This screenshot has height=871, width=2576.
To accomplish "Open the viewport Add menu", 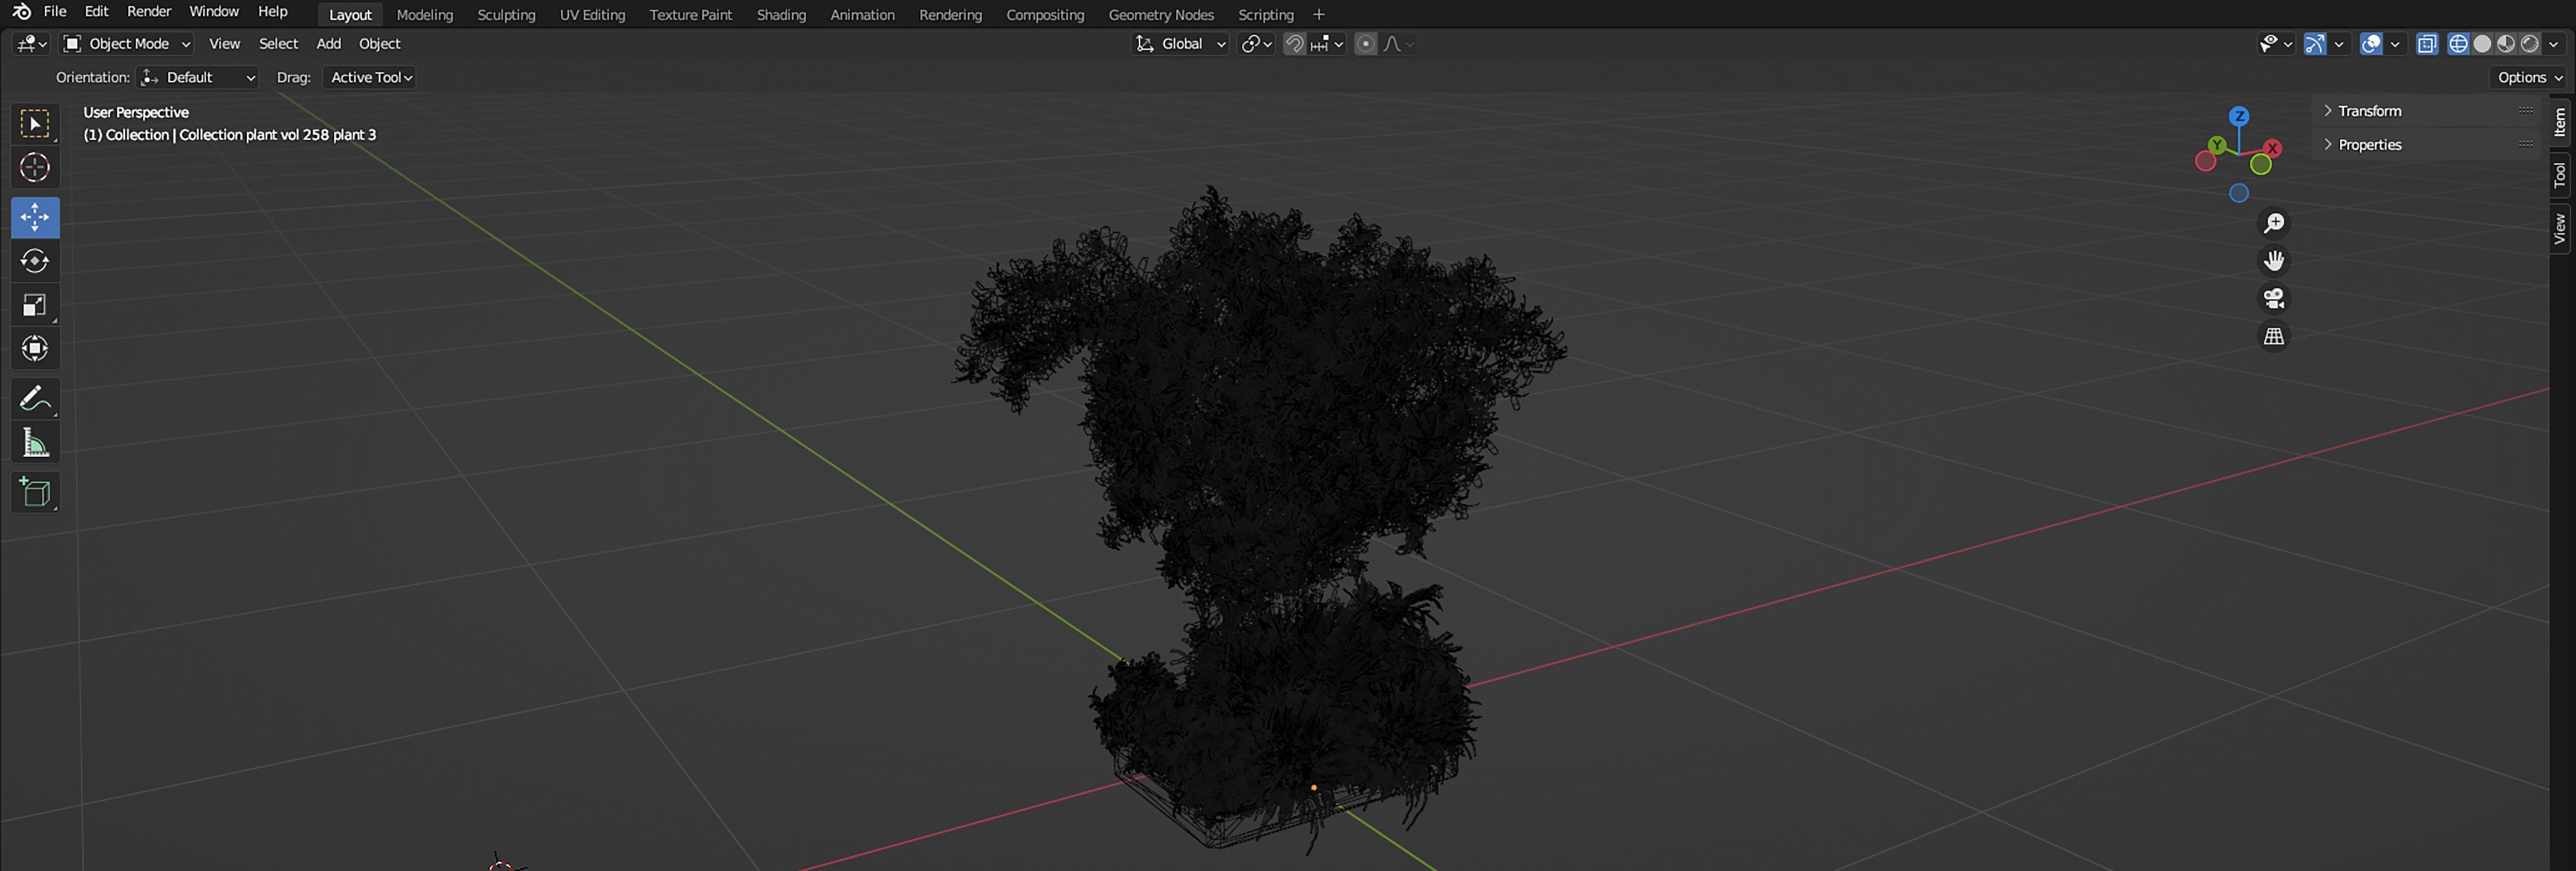I will (328, 44).
